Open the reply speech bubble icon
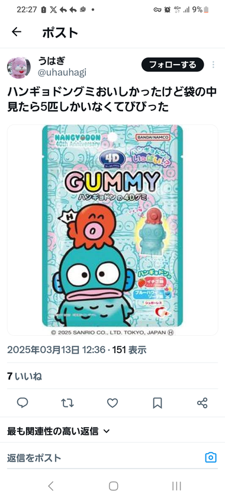 click(x=22, y=403)
